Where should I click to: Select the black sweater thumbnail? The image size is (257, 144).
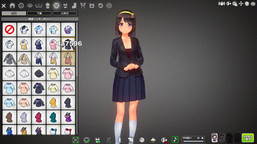click(x=39, y=74)
